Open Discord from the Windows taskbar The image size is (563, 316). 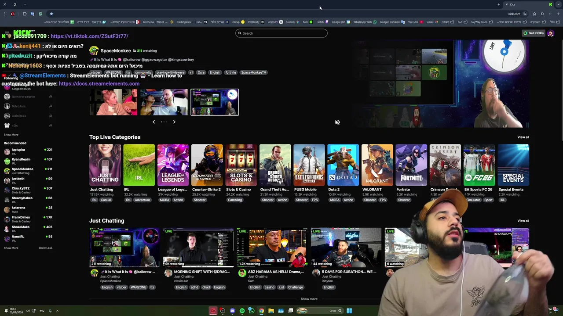click(x=232, y=311)
